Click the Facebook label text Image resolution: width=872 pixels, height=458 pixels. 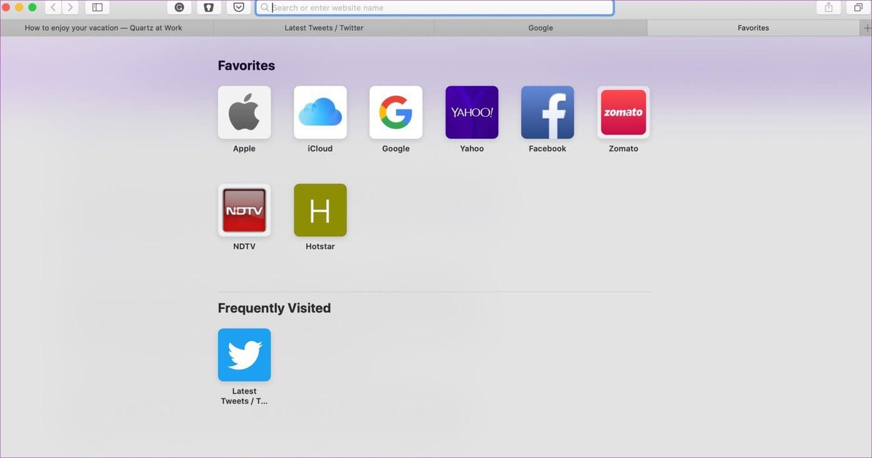click(548, 149)
